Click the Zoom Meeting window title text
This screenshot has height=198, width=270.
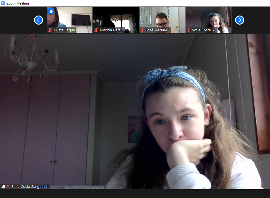pyautogui.click(x=18, y=3)
